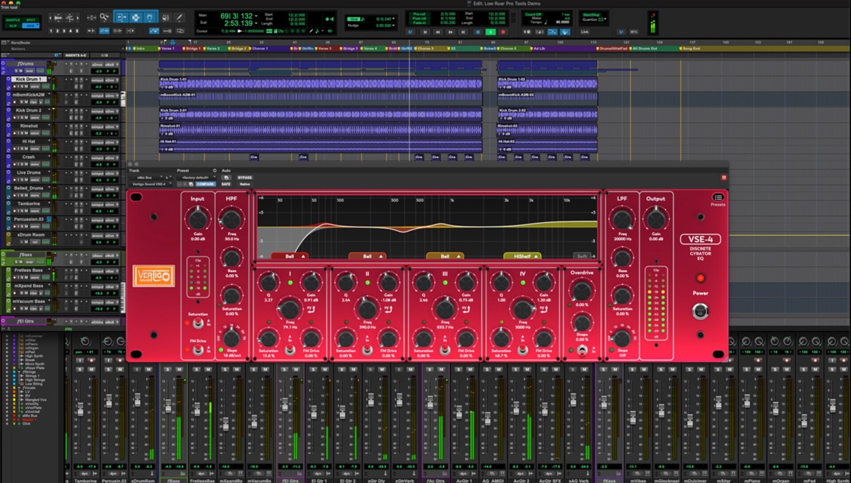The height and width of the screenshot is (483, 851).
Task: Select the Kick Drum 1 track name
Action: 29,79
